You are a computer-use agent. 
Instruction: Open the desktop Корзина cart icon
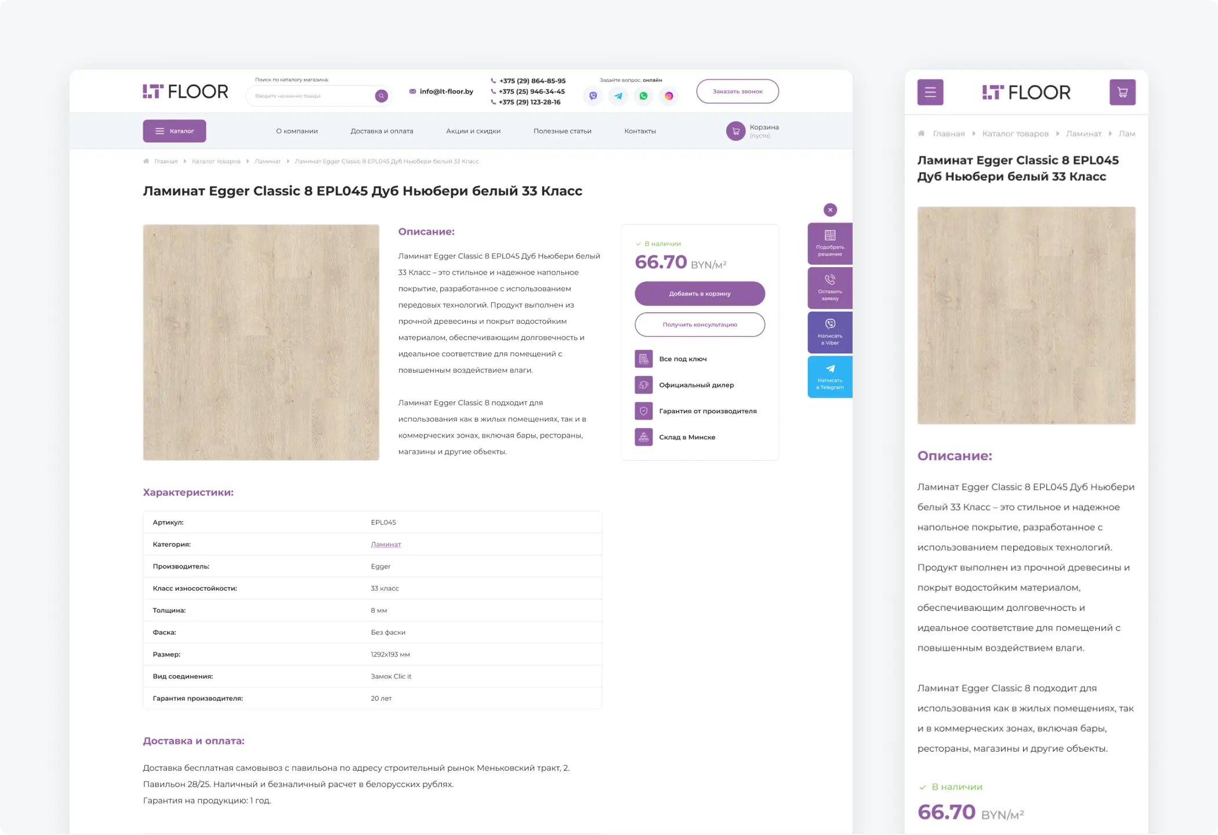tap(735, 131)
